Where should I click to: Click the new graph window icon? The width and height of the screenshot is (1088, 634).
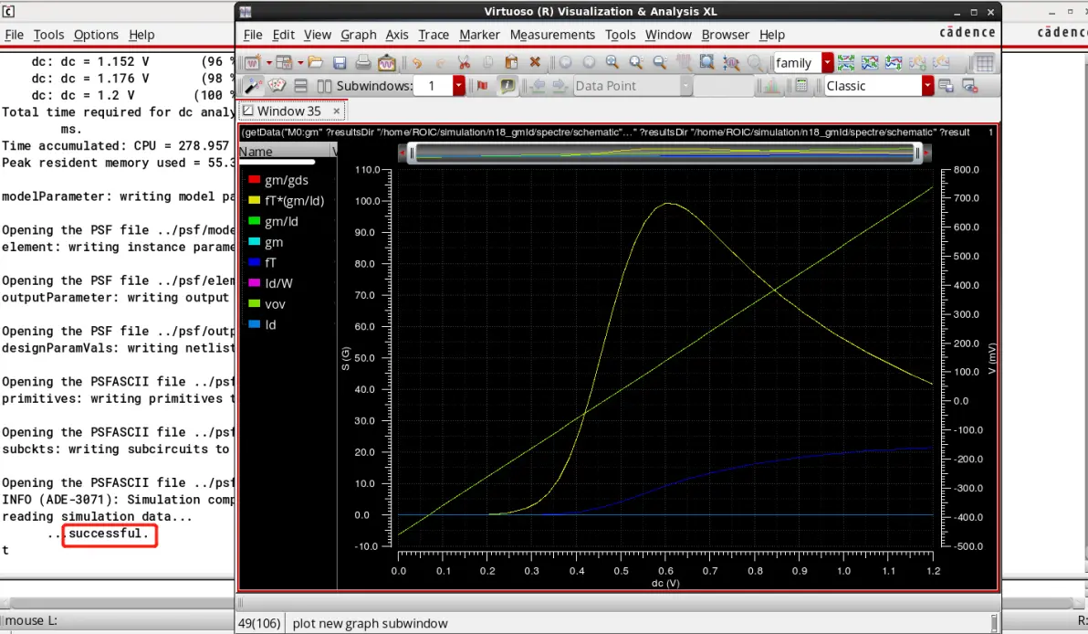(251, 62)
